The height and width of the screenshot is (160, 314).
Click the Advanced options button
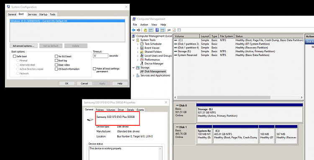(23, 46)
